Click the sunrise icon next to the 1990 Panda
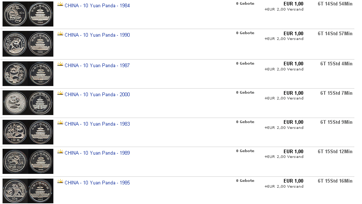This screenshot has width=362, height=204. tap(60, 34)
